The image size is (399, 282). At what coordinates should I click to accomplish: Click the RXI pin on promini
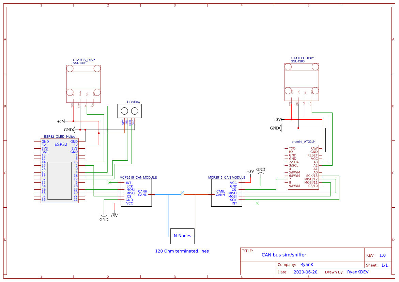[x=292, y=152]
